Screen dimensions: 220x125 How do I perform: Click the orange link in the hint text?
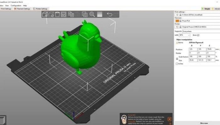132,121
